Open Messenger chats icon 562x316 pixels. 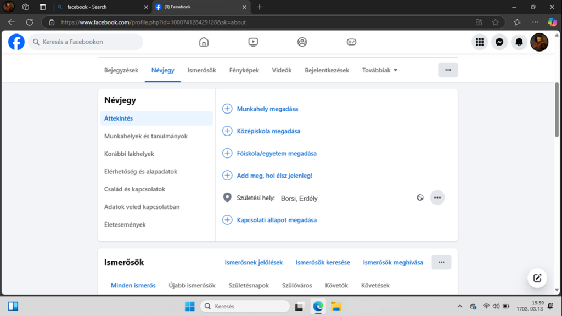(x=499, y=42)
